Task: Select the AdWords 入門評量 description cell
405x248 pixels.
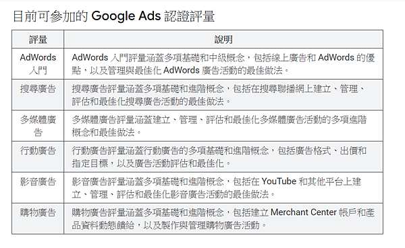Action: click(223, 63)
